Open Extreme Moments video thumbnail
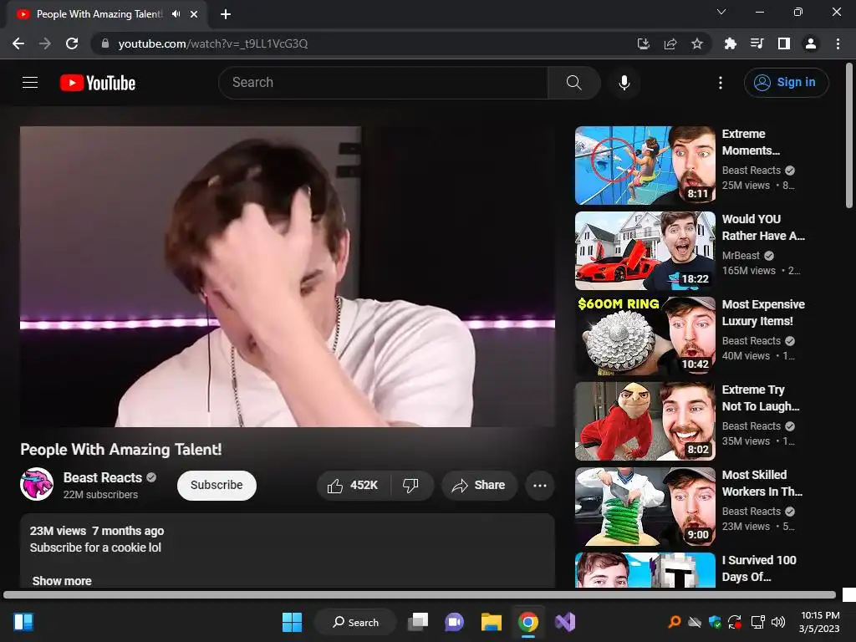The image size is (856, 642). click(x=645, y=166)
